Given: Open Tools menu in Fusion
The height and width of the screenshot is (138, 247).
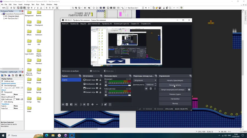Looking at the screenshot, I should click(43, 5).
